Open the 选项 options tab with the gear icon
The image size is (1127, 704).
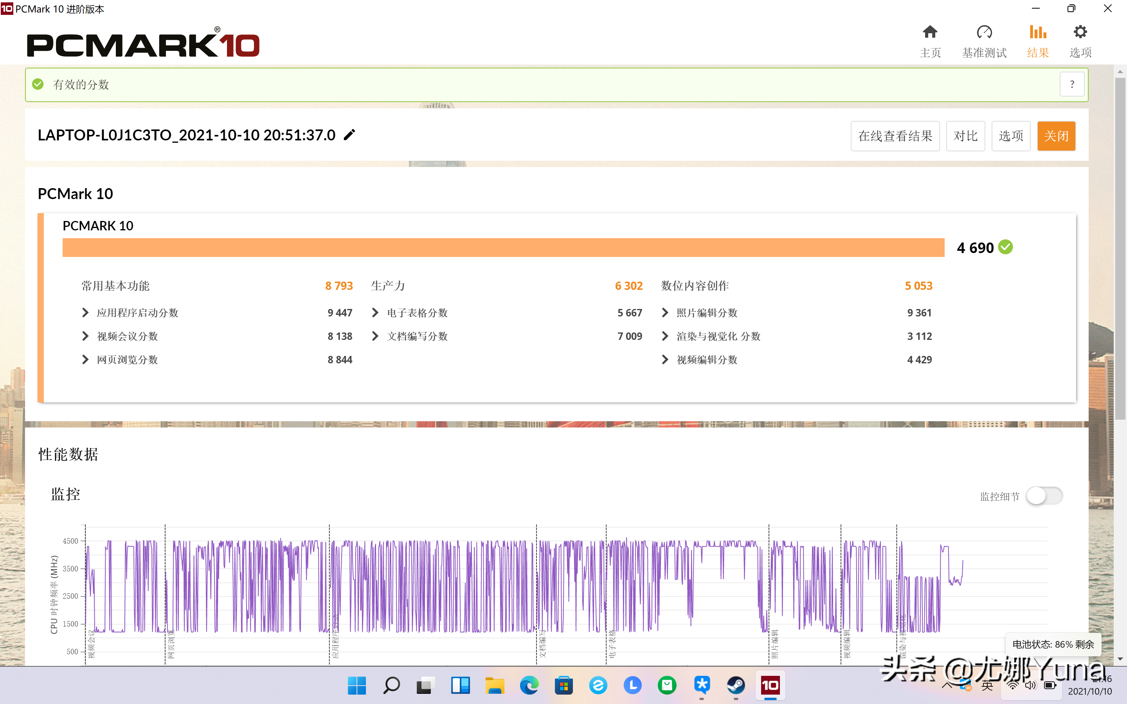(x=1080, y=41)
